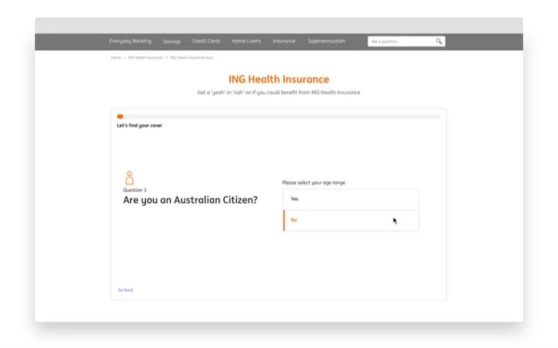This screenshot has height=348, width=558.
Task: Click the Australian Citizen question text
Action: pyautogui.click(x=190, y=200)
